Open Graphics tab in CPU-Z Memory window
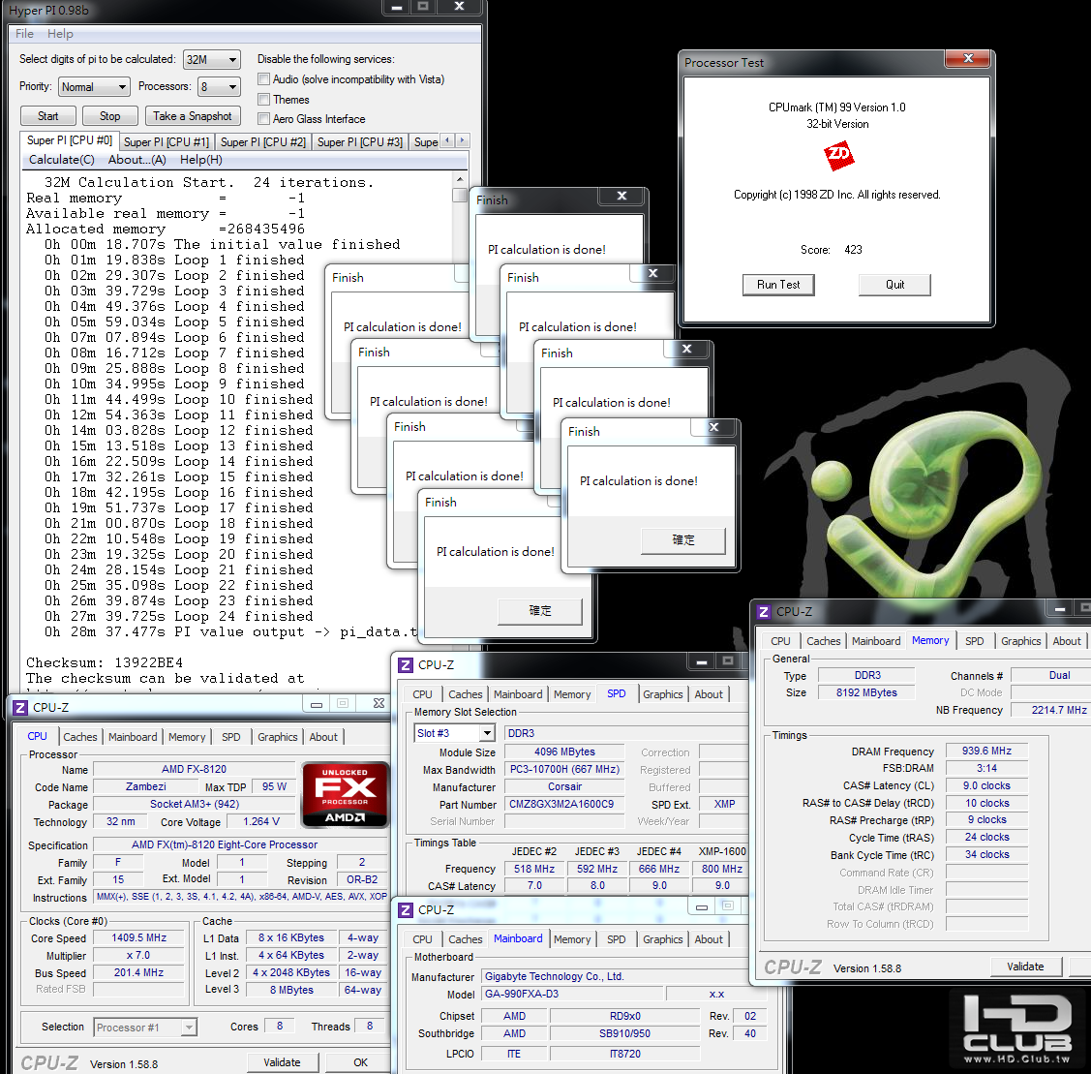Viewport: 1091px width, 1074px height. tap(1020, 641)
